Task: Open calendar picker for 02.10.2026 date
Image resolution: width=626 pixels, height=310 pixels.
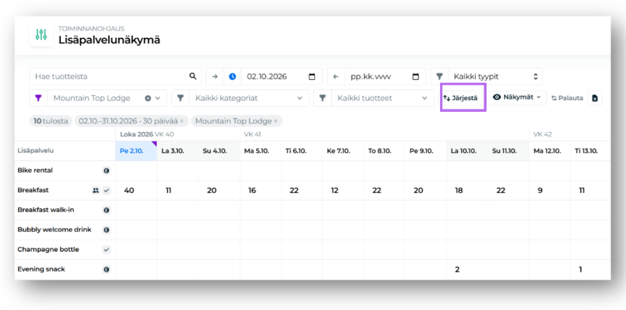Action: (x=312, y=77)
